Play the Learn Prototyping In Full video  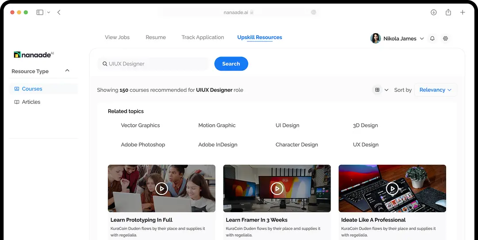[x=162, y=189]
